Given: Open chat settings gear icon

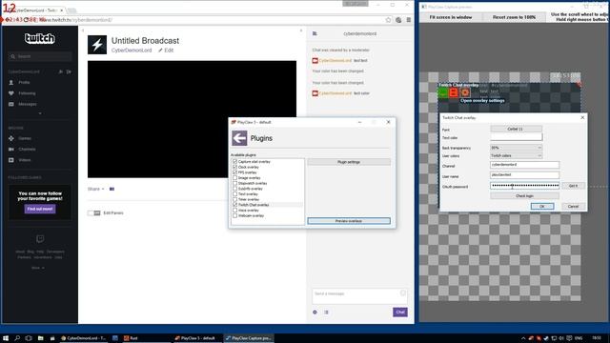Looking at the screenshot, I should (x=315, y=313).
